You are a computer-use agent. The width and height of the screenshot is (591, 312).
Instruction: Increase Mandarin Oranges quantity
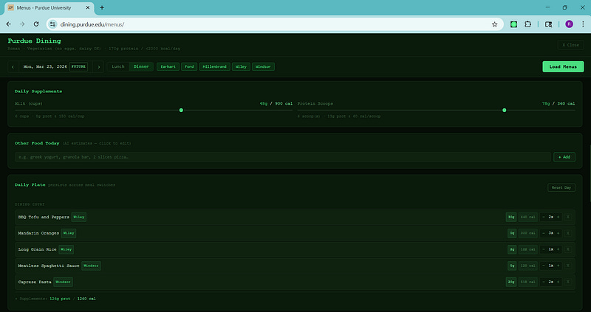(x=558, y=233)
